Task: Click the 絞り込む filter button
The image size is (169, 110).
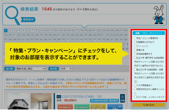Action: 149,105
